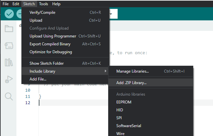Viewport: 213px width, 136px height.
Task: Open Manage Libraries… from the submenu
Action: click(x=132, y=71)
